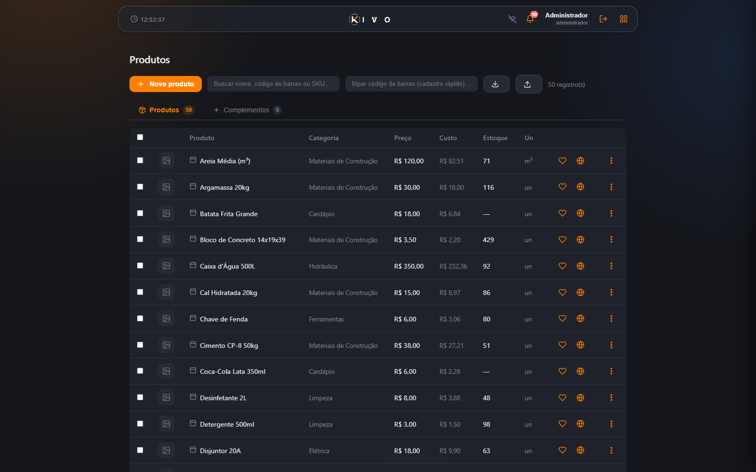This screenshot has height=472, width=756.
Task: Click image placeholder for Bloco de Concreto
Action: pyautogui.click(x=166, y=239)
